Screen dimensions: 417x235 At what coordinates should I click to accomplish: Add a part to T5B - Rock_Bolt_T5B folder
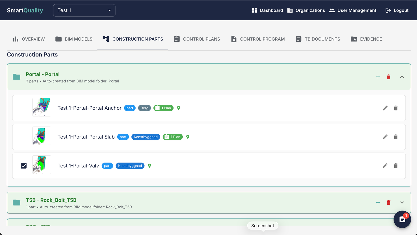378,203
